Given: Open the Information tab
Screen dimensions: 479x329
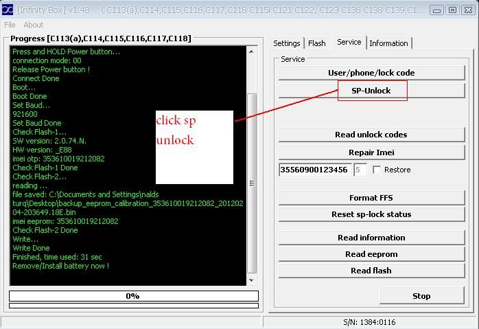Looking at the screenshot, I should pyautogui.click(x=388, y=43).
